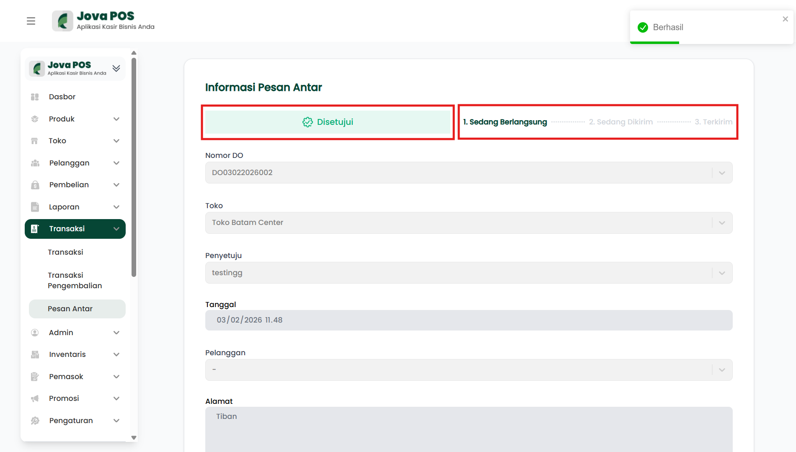Click the Promosi megaphone icon
796x452 pixels.
pos(35,398)
